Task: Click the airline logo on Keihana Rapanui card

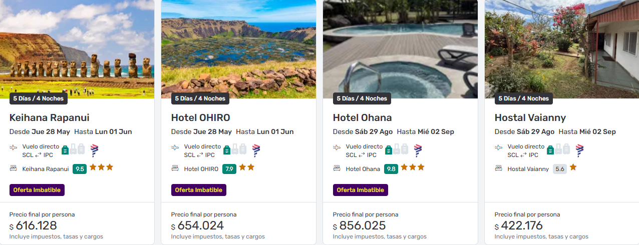Action: coord(95,150)
